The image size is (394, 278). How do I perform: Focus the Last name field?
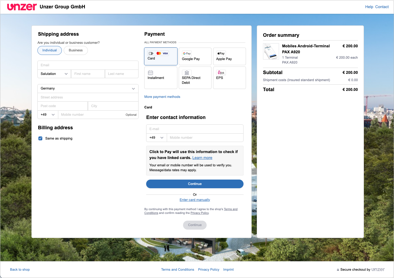coord(122,74)
